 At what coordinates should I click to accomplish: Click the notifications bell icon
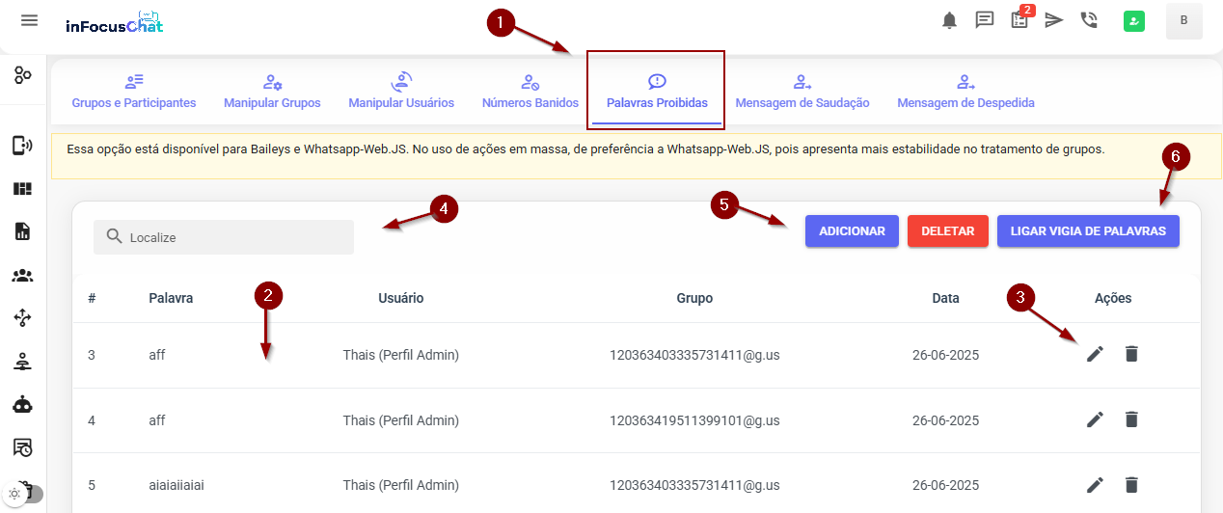tap(950, 20)
